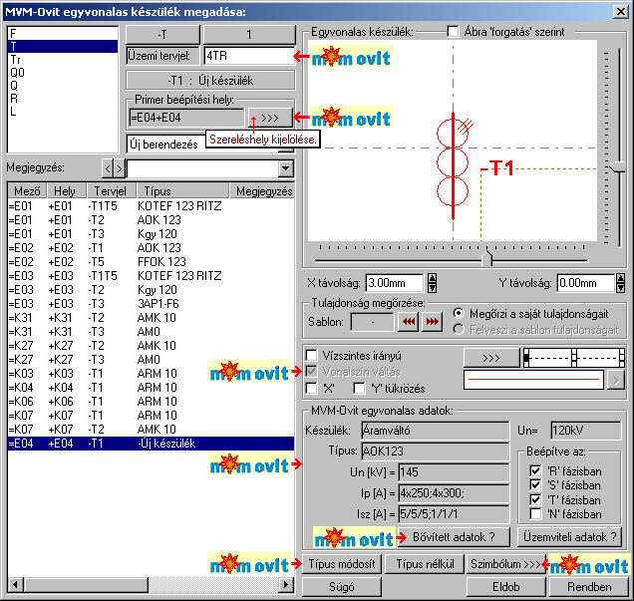Select row =K27 -T3 AM0
The height and width of the screenshot is (601, 634).
tap(151, 360)
